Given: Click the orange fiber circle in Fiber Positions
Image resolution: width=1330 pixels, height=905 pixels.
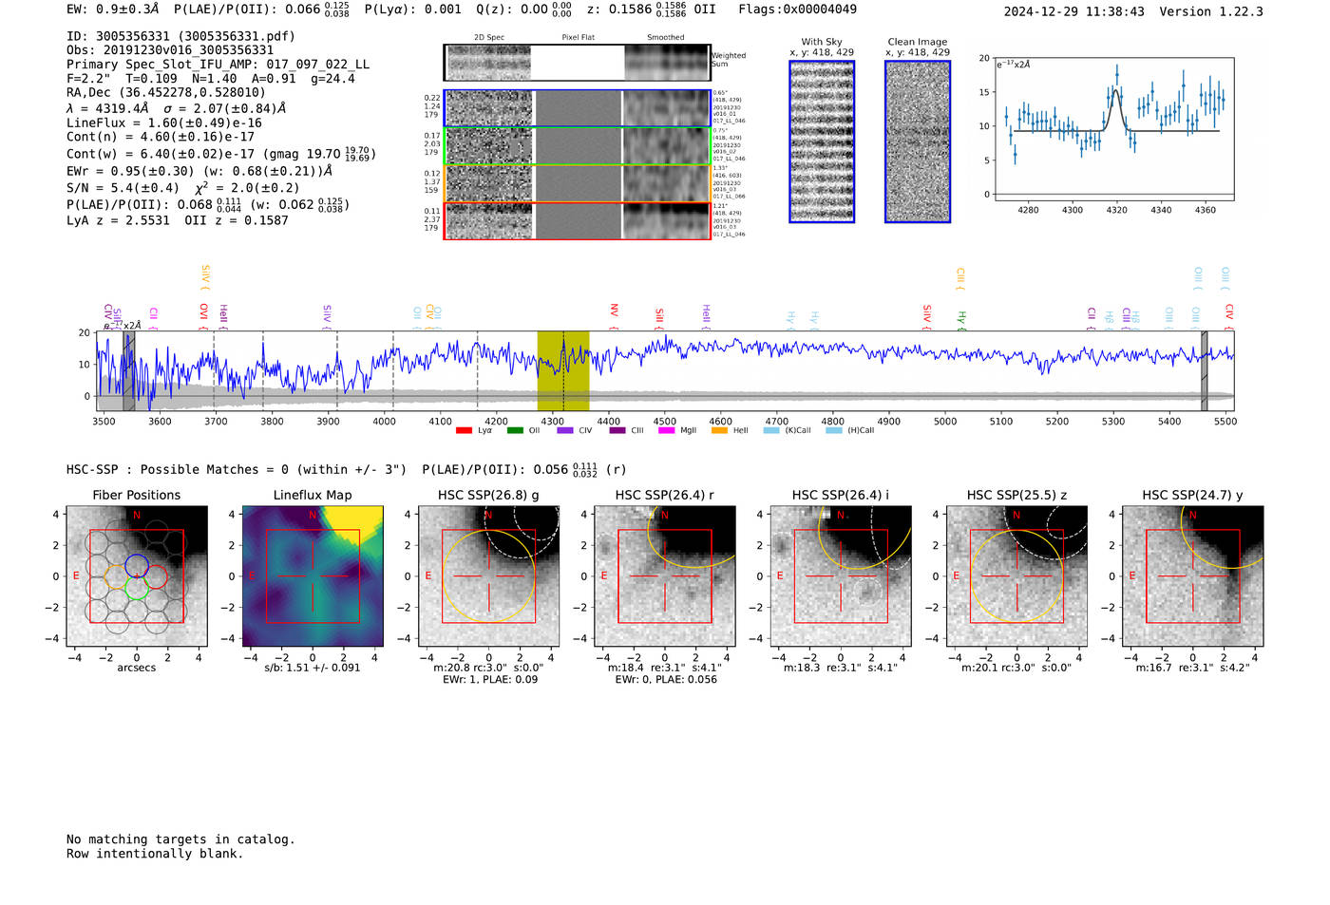Looking at the screenshot, I should tap(115, 577).
